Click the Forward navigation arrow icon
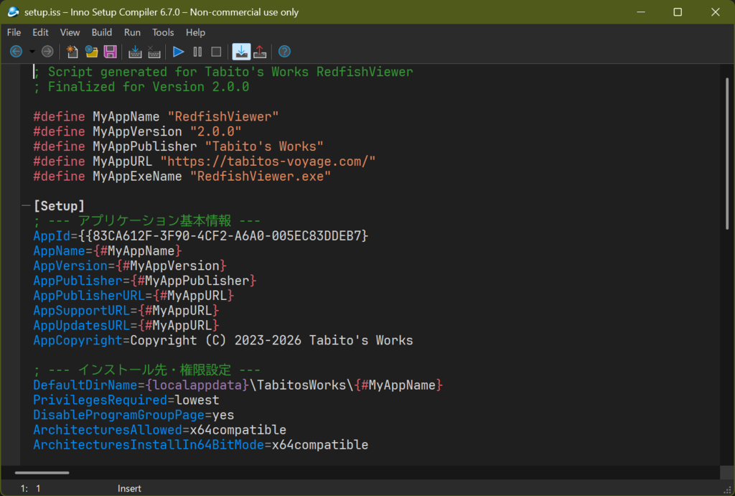Screen dimensions: 735x496 (47, 52)
